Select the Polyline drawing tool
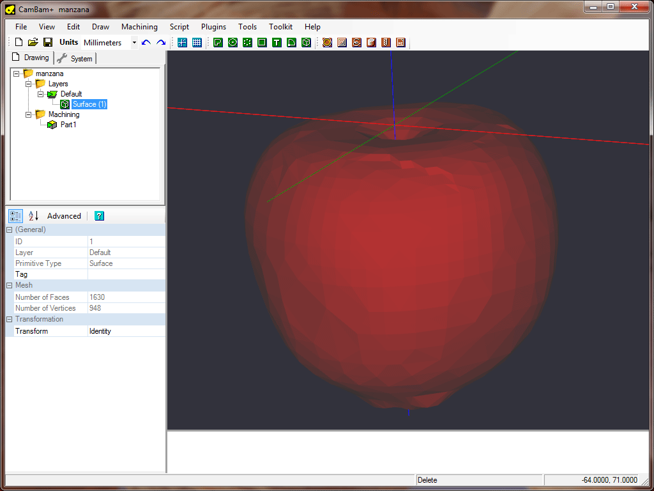Image resolution: width=654 pixels, height=491 pixels. (218, 43)
